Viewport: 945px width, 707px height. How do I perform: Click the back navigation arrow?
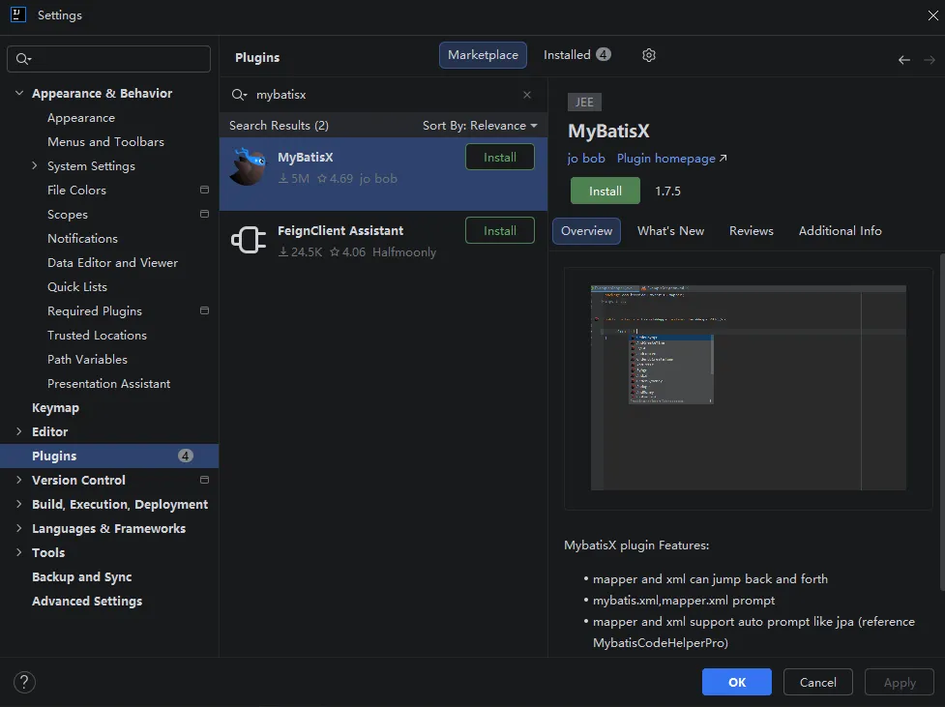[x=904, y=60]
